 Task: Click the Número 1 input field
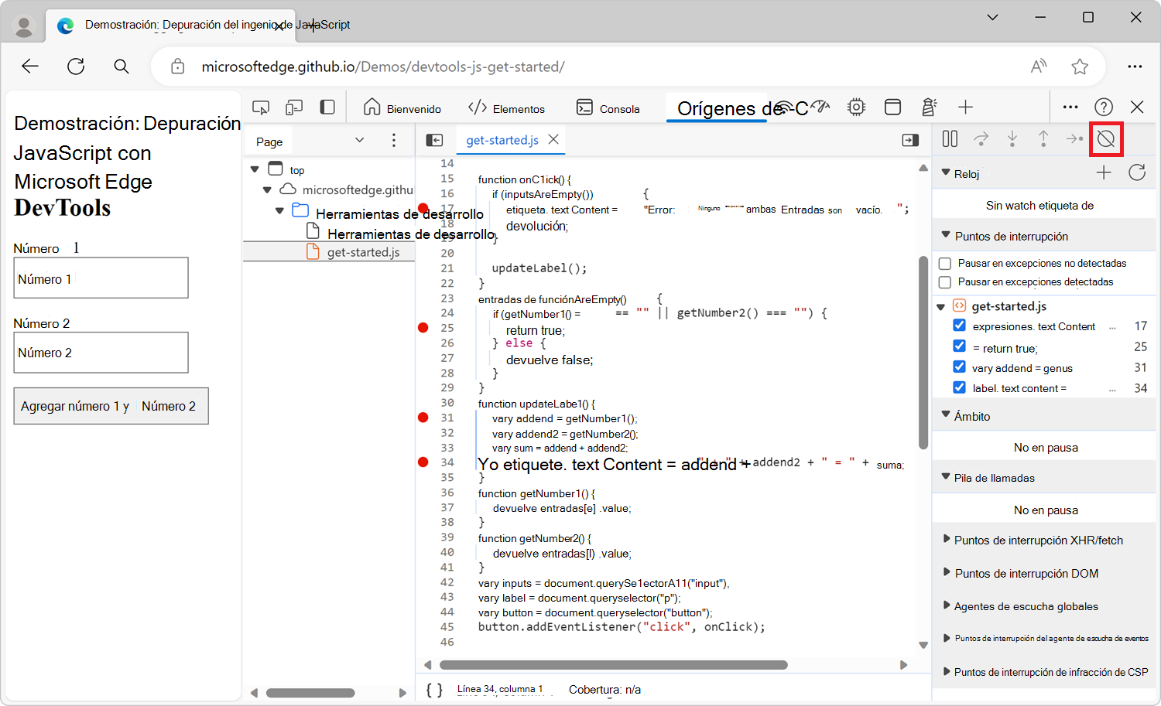(101, 278)
